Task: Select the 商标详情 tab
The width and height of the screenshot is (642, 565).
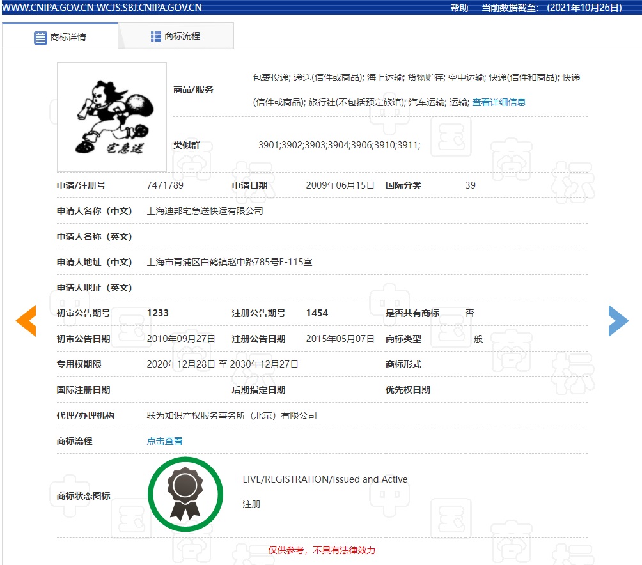Action: 67,36
